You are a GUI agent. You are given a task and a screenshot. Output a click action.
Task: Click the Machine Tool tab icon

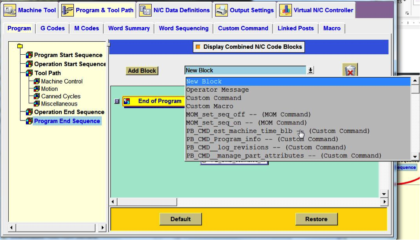pyautogui.click(x=10, y=10)
